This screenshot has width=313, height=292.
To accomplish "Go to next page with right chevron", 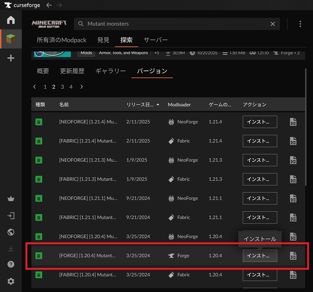I will coord(82,87).
